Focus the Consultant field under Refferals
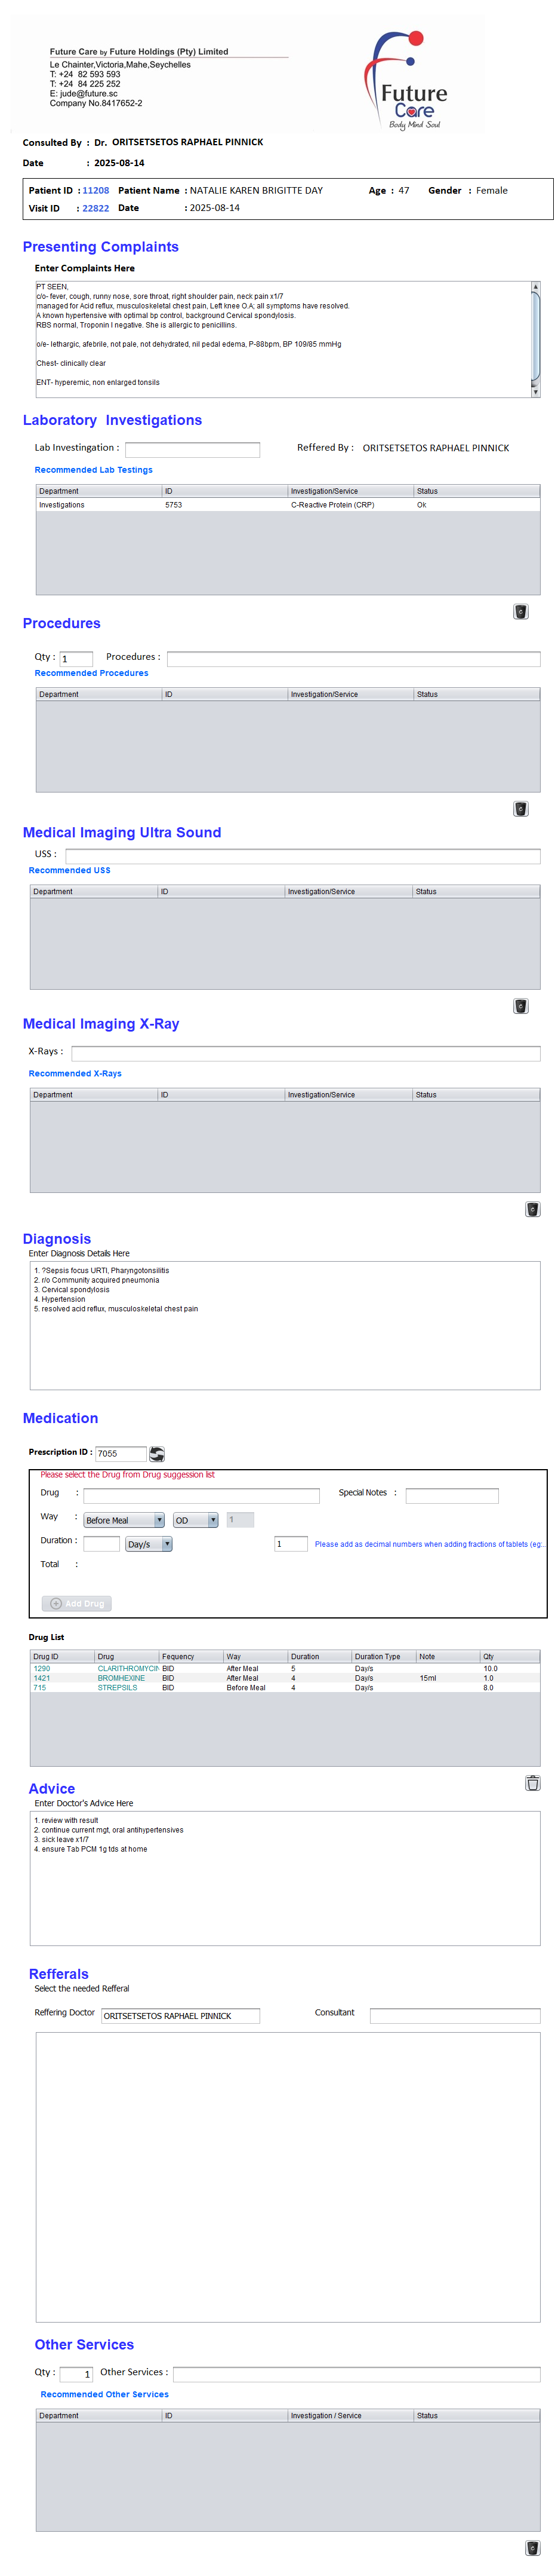 454,2015
